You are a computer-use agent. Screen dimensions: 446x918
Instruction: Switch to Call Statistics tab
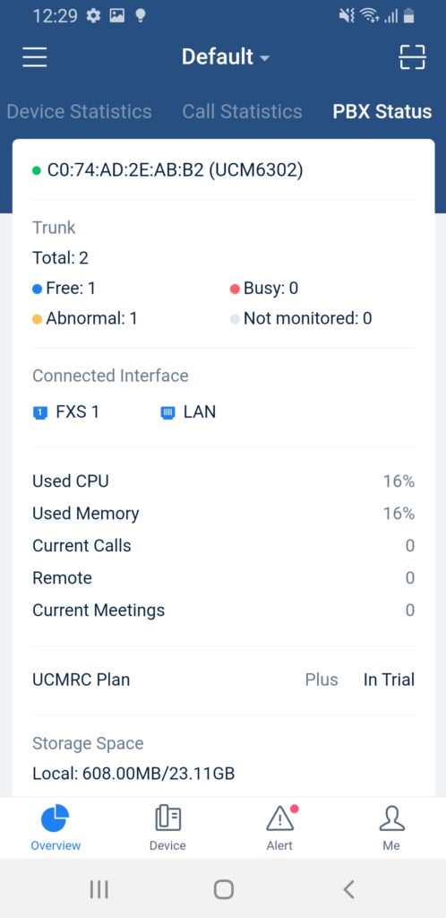tap(242, 111)
